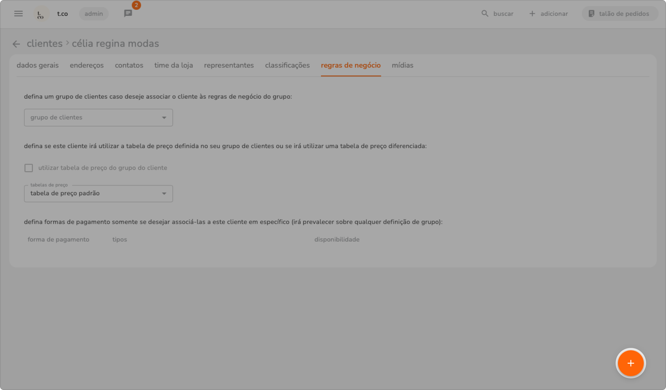
Task: Switch to the dados gerais tab
Action: click(38, 65)
